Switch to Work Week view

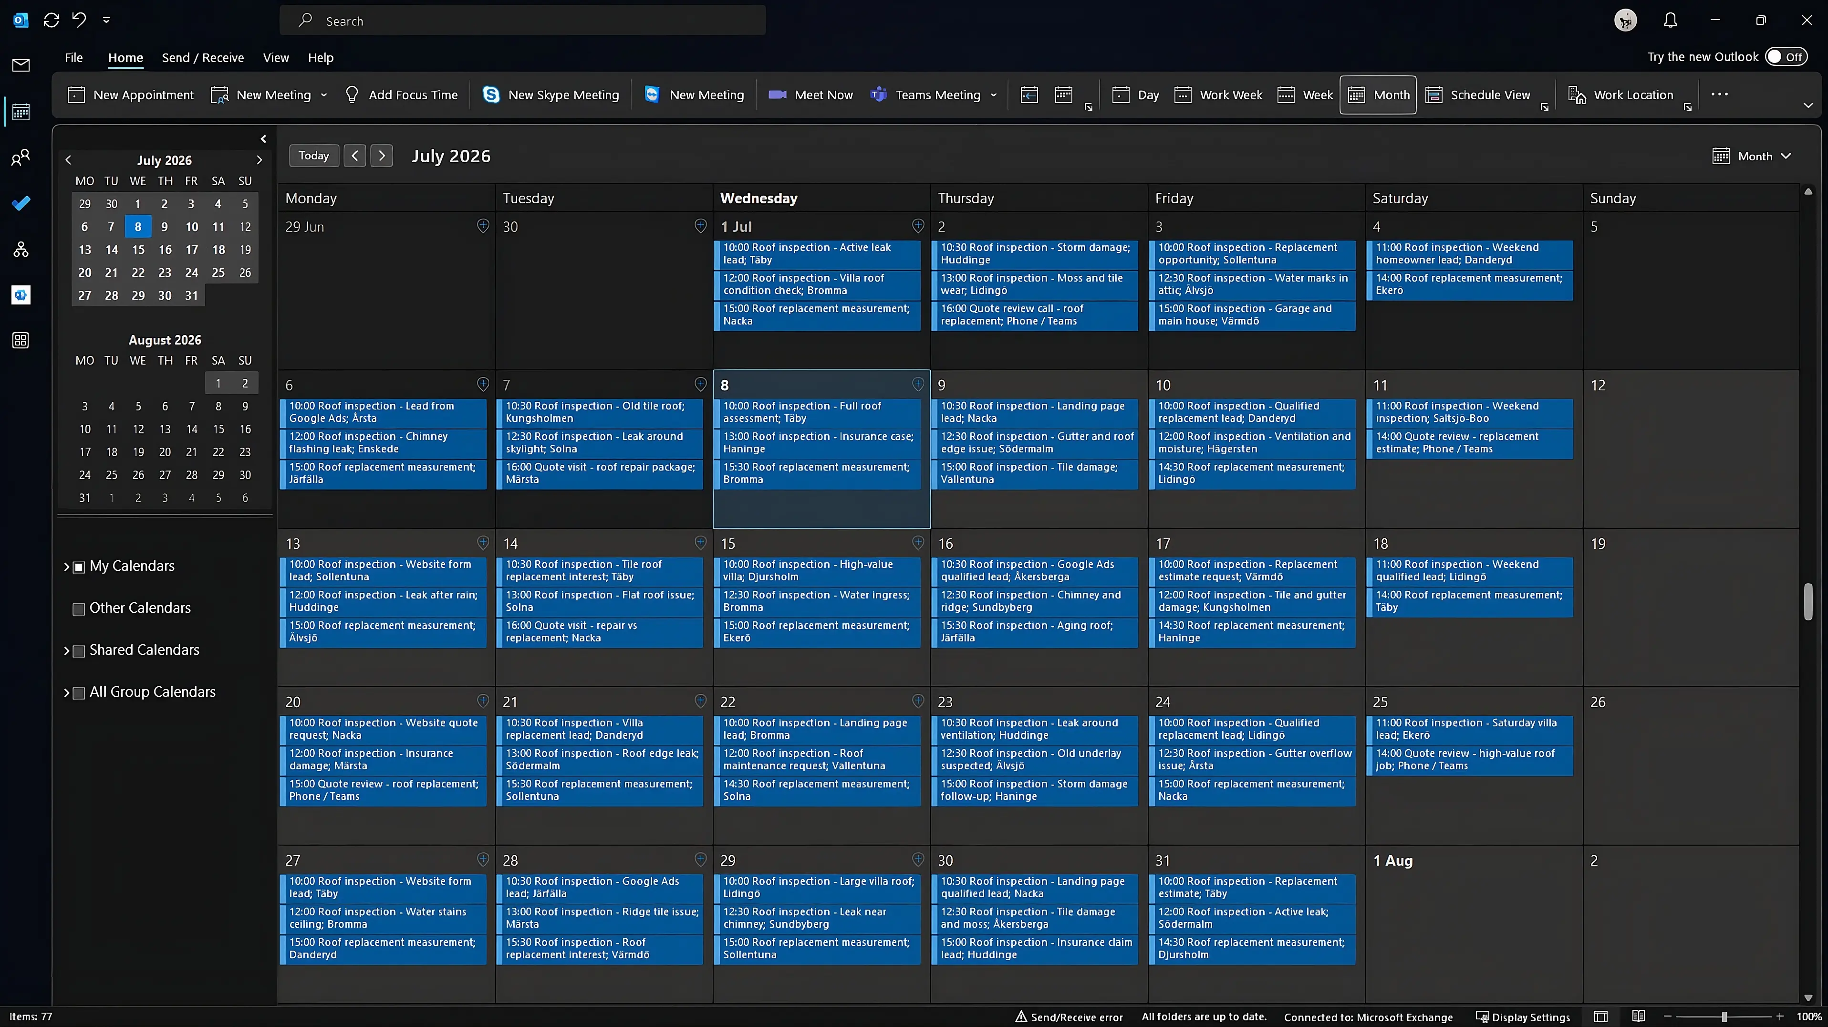point(1218,94)
